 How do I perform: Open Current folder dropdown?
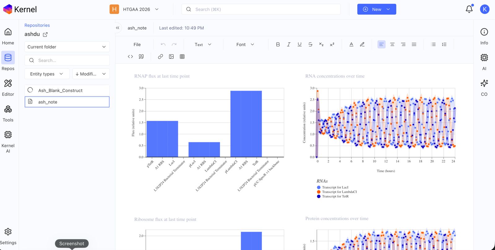click(x=67, y=47)
